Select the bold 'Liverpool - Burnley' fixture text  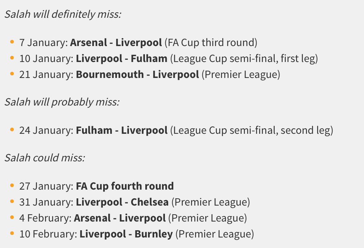point(126,234)
